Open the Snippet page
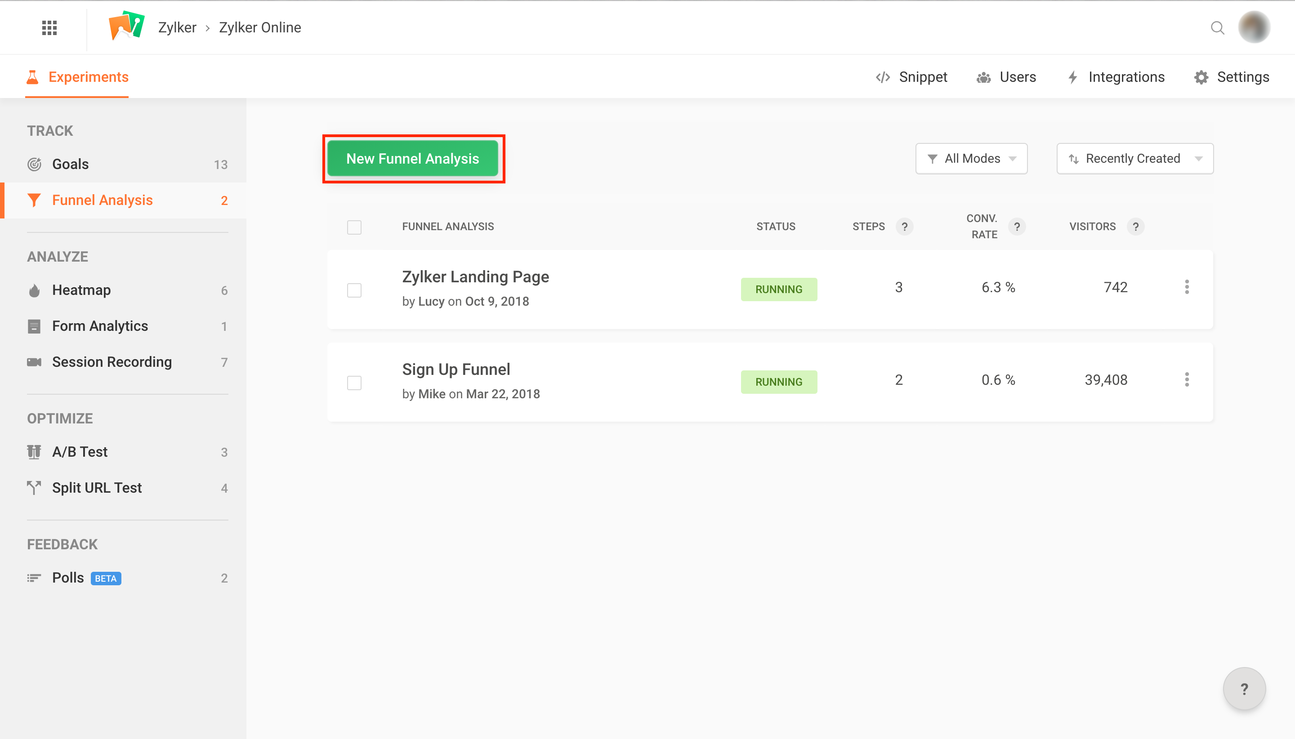The width and height of the screenshot is (1295, 739). [x=911, y=77]
